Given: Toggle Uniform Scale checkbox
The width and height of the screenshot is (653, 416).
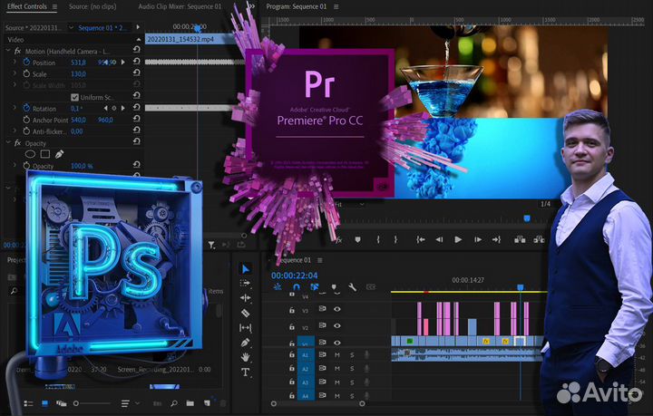Looking at the screenshot, I should 73,97.
